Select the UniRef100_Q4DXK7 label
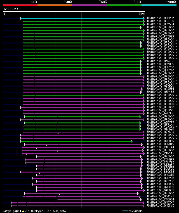 click(161, 202)
